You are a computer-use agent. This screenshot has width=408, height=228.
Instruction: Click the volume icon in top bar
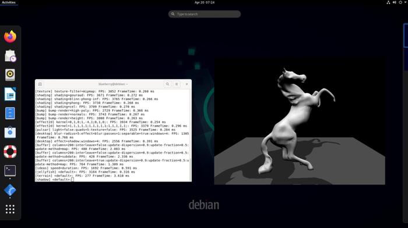(x=394, y=2)
